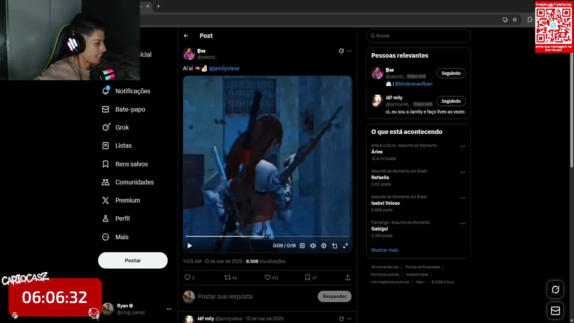
Task: Open a new browser tab
Action: click(x=158, y=6)
